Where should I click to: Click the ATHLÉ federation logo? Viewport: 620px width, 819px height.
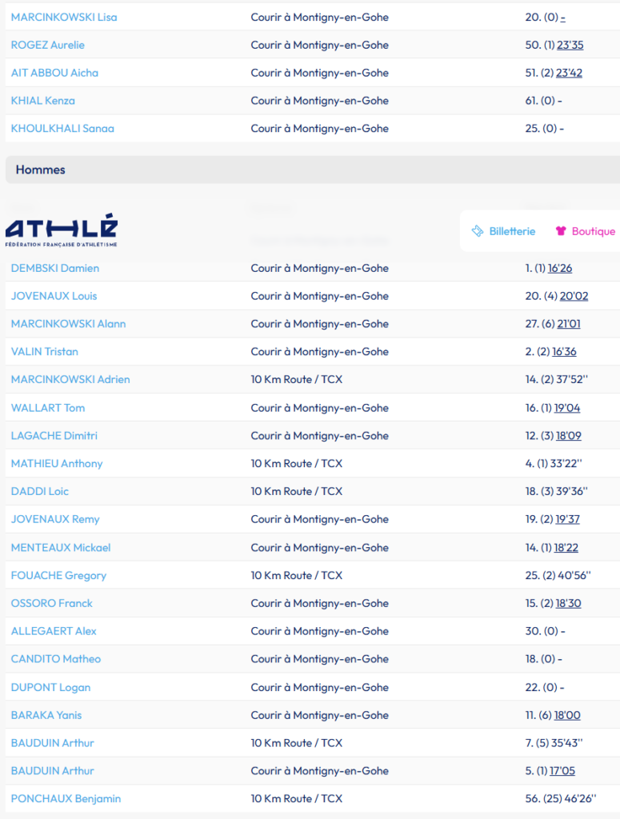tap(62, 230)
